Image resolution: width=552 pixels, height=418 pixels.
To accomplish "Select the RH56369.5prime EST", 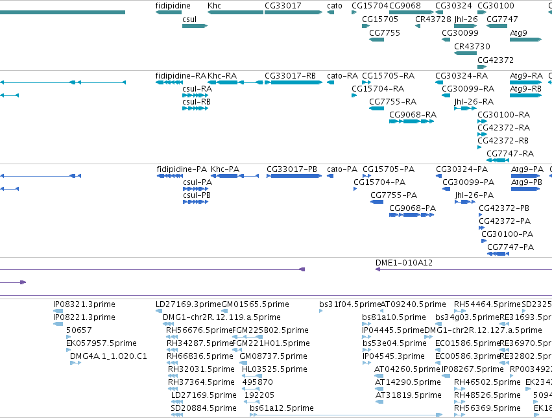I will (459, 415).
